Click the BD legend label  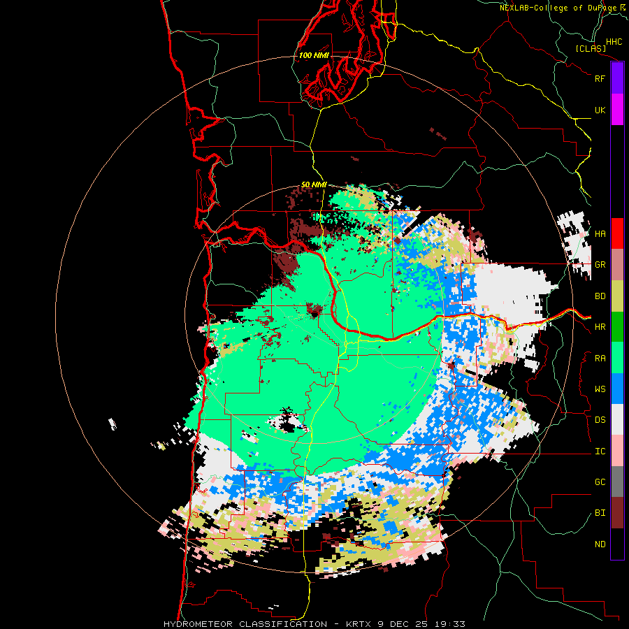[600, 296]
